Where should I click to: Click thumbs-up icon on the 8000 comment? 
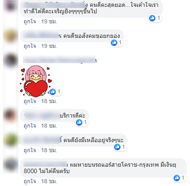coord(177,178)
